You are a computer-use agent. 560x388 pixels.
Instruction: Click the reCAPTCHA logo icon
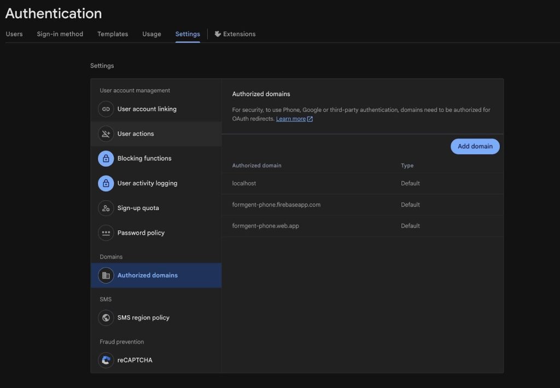tap(106, 360)
